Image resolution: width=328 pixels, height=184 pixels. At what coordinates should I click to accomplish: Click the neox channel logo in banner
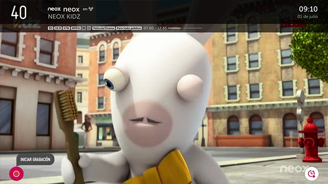54,9
